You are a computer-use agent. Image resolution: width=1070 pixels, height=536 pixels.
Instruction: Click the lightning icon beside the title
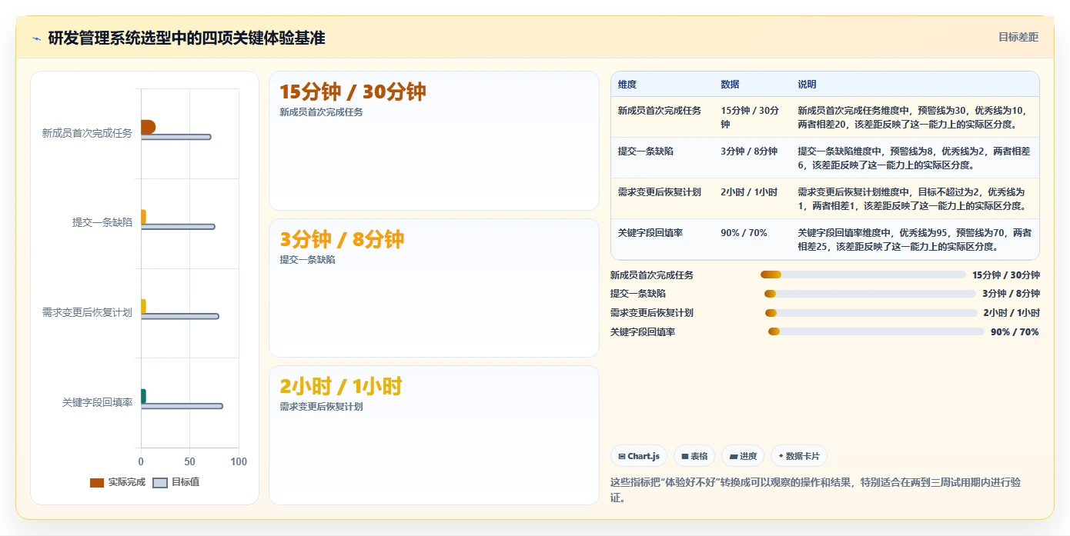point(36,38)
